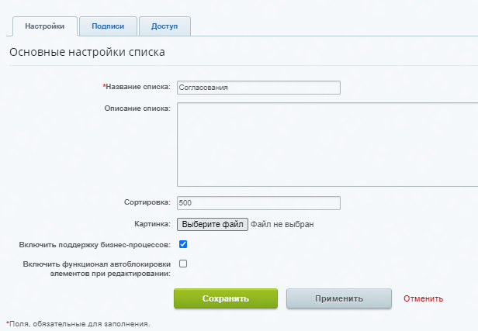Click the Основные настройки списка heading
Image resolution: width=478 pixels, height=331 pixels.
coord(87,52)
